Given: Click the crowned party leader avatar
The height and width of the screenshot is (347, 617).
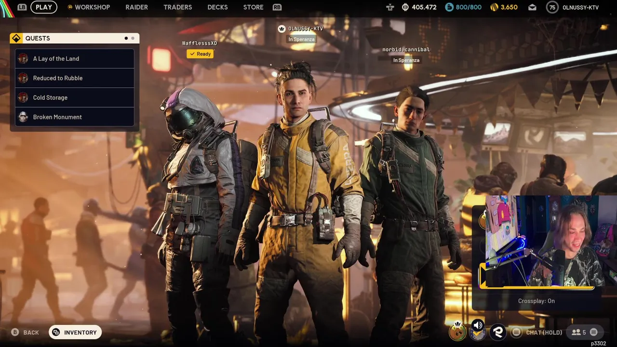Looking at the screenshot, I should [457, 331].
